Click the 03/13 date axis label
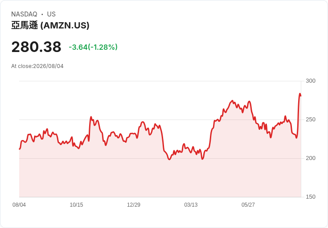Viewport: 328px width, 228px height. (191, 204)
